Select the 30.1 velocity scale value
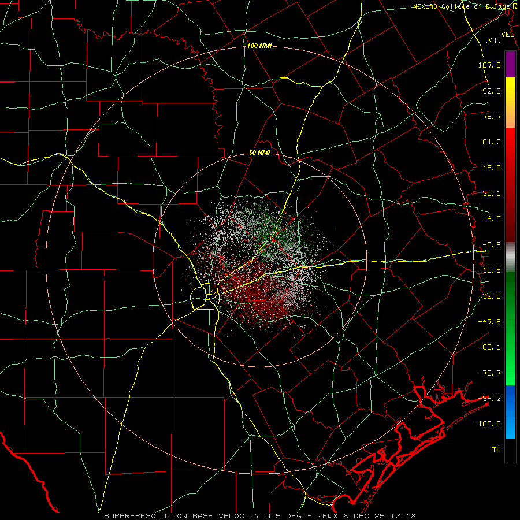Image resolution: width=520 pixels, height=520 pixels. [492, 194]
